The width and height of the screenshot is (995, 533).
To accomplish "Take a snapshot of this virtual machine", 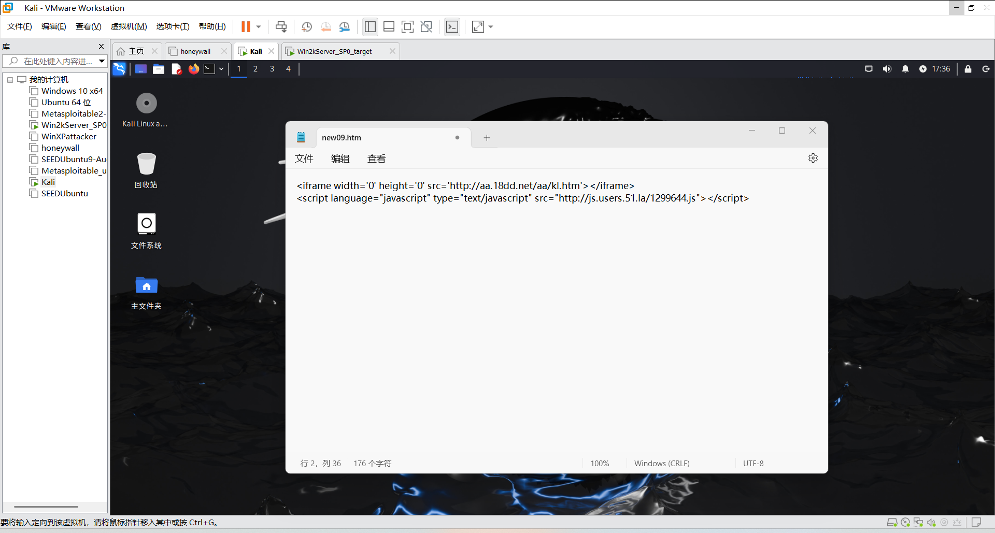I will [307, 26].
